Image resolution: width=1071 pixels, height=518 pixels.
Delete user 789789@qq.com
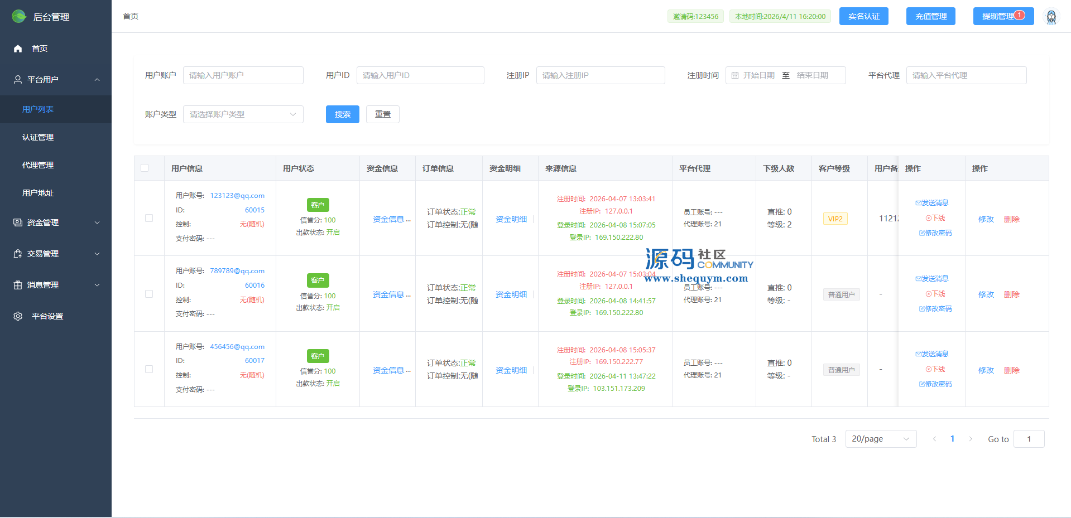click(1011, 294)
